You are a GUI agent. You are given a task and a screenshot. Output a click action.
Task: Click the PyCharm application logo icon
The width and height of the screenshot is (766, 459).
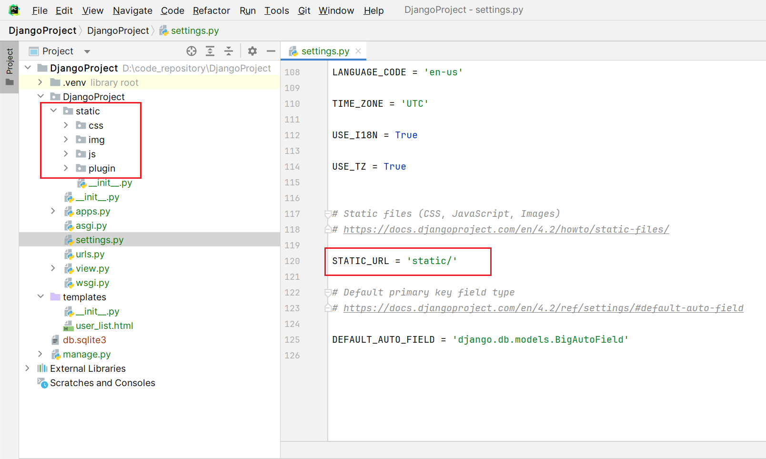(14, 10)
